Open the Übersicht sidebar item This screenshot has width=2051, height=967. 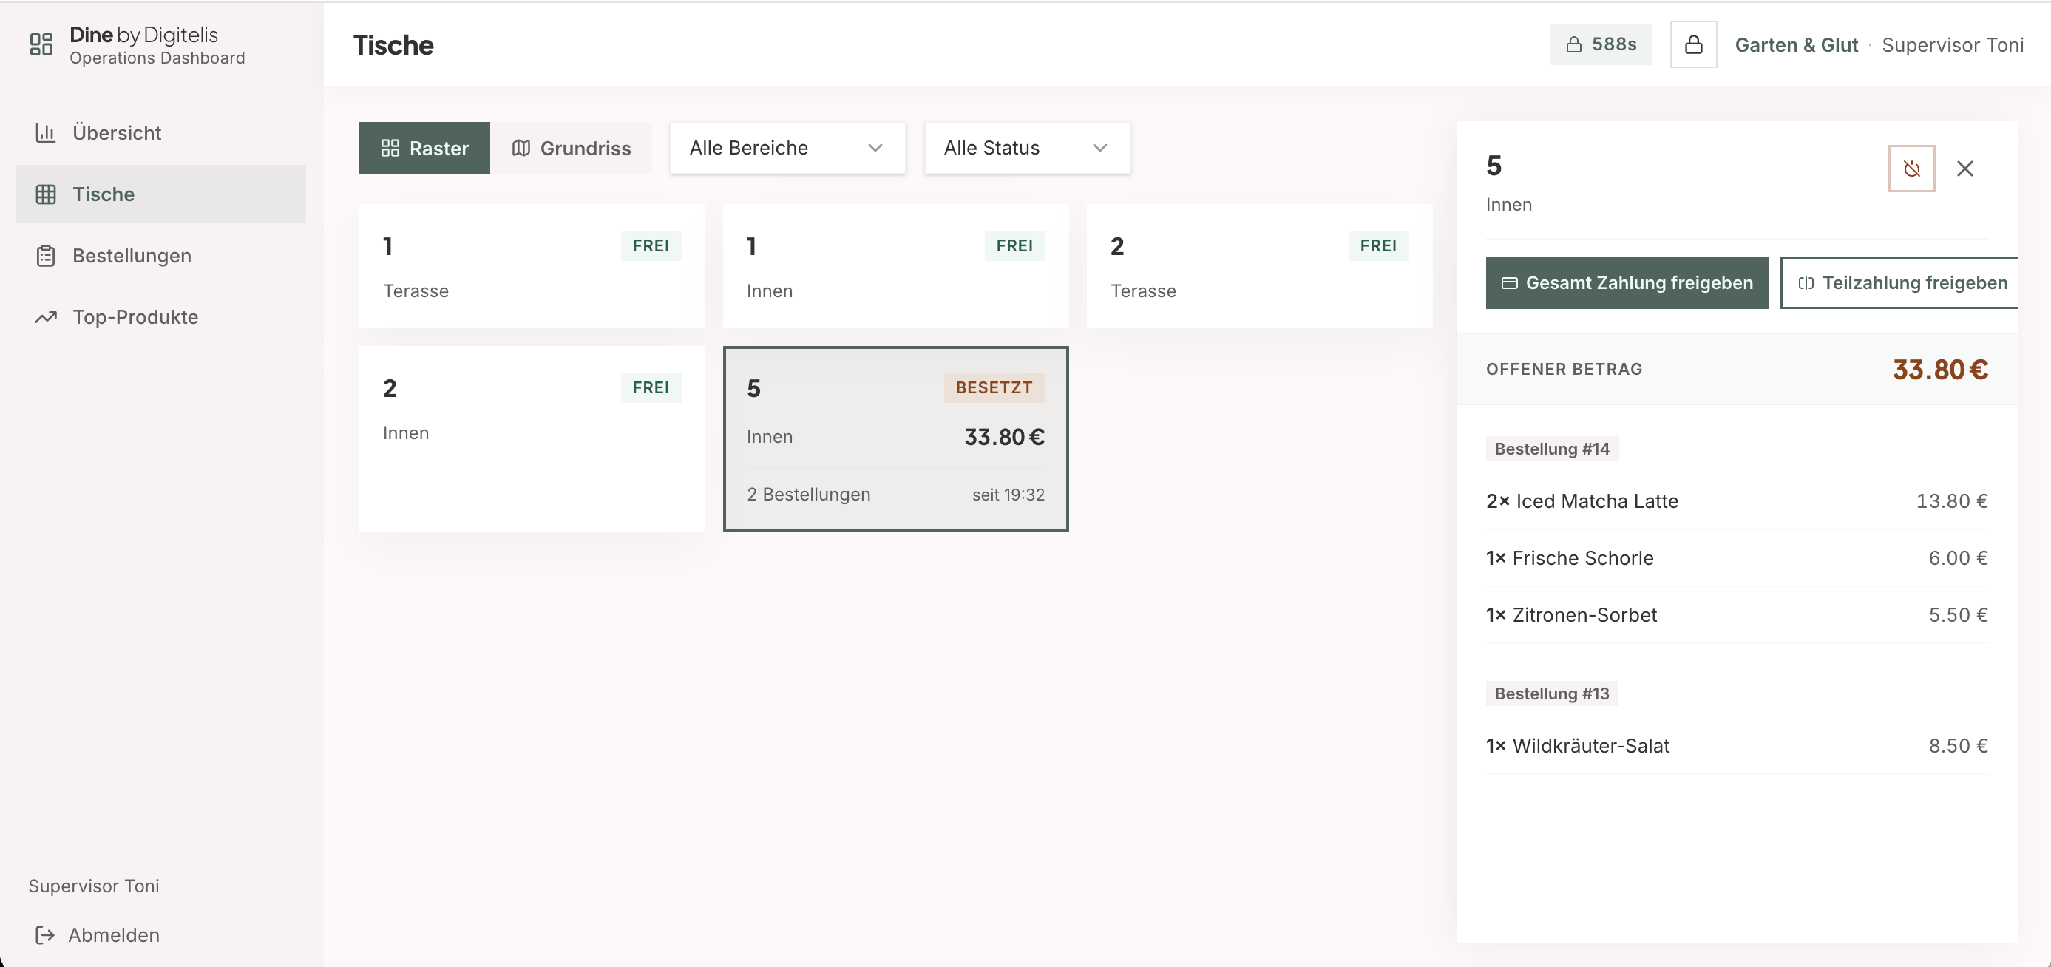(x=161, y=132)
